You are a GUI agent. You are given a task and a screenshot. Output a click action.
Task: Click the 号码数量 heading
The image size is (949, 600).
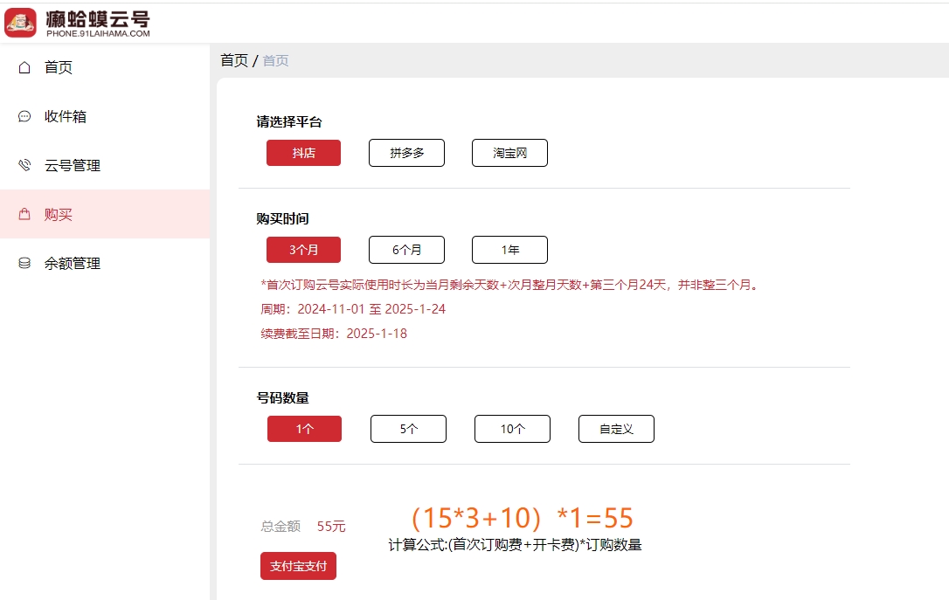point(282,397)
